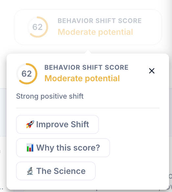Click the bar chart icon beside Why this score
Viewport: 172px width, 192px height.
tap(30, 148)
